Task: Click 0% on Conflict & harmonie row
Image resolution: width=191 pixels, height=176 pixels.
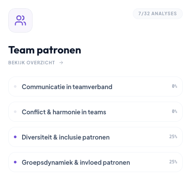Action: point(175,111)
